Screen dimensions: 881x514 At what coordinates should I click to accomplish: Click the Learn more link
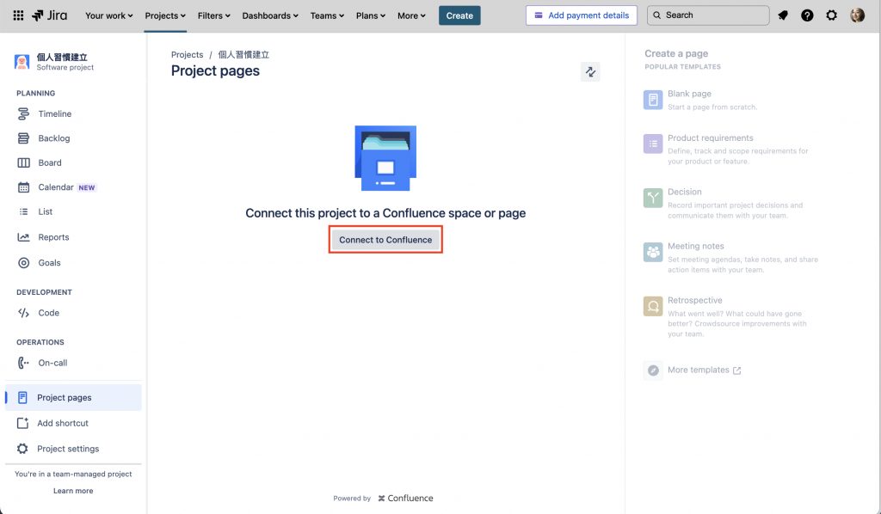click(73, 491)
